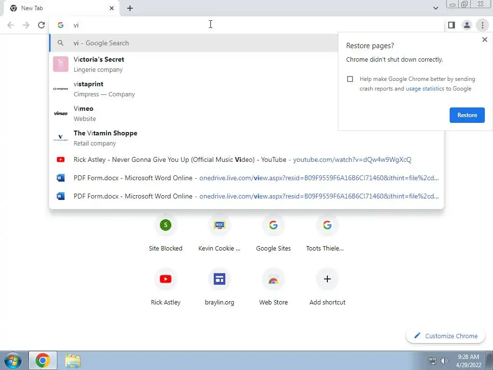Open the Site Blocked shortcut
The height and width of the screenshot is (370, 493).
[x=166, y=234]
